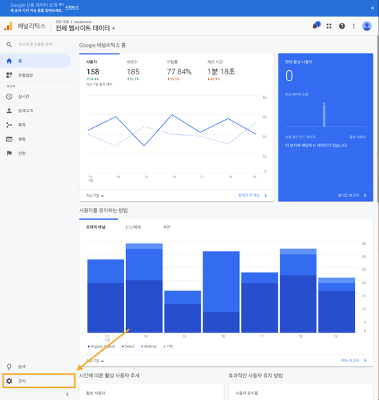Open the Google apps grid icon

(x=329, y=26)
